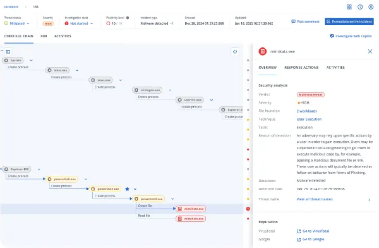Click Remediate entire incident
379x248 pixels.
click(x=349, y=21)
